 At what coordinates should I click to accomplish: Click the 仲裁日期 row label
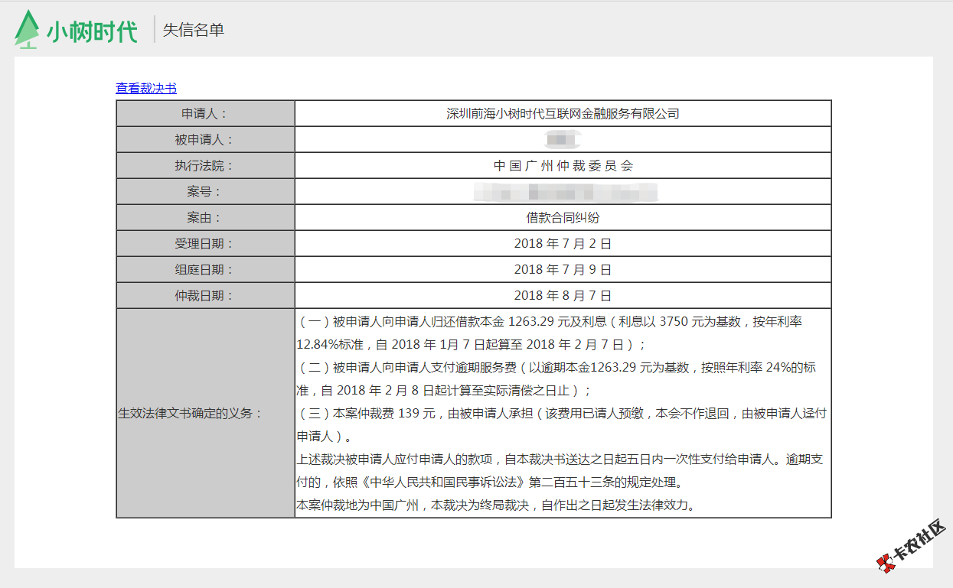(x=205, y=296)
